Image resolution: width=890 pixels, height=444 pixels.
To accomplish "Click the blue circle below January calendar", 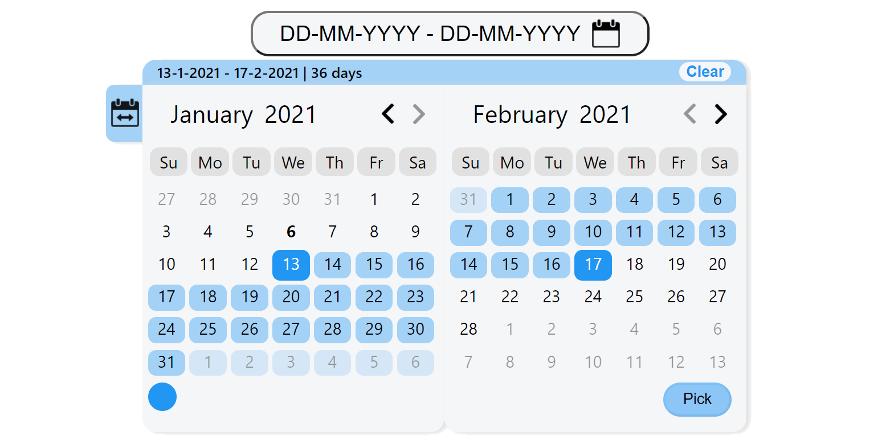I will coord(162,397).
